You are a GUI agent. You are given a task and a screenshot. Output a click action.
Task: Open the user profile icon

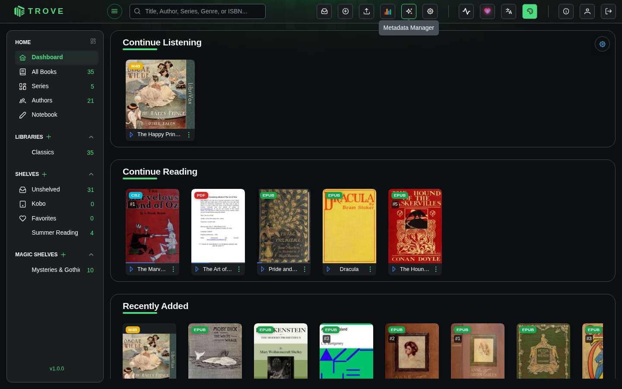pos(587,11)
